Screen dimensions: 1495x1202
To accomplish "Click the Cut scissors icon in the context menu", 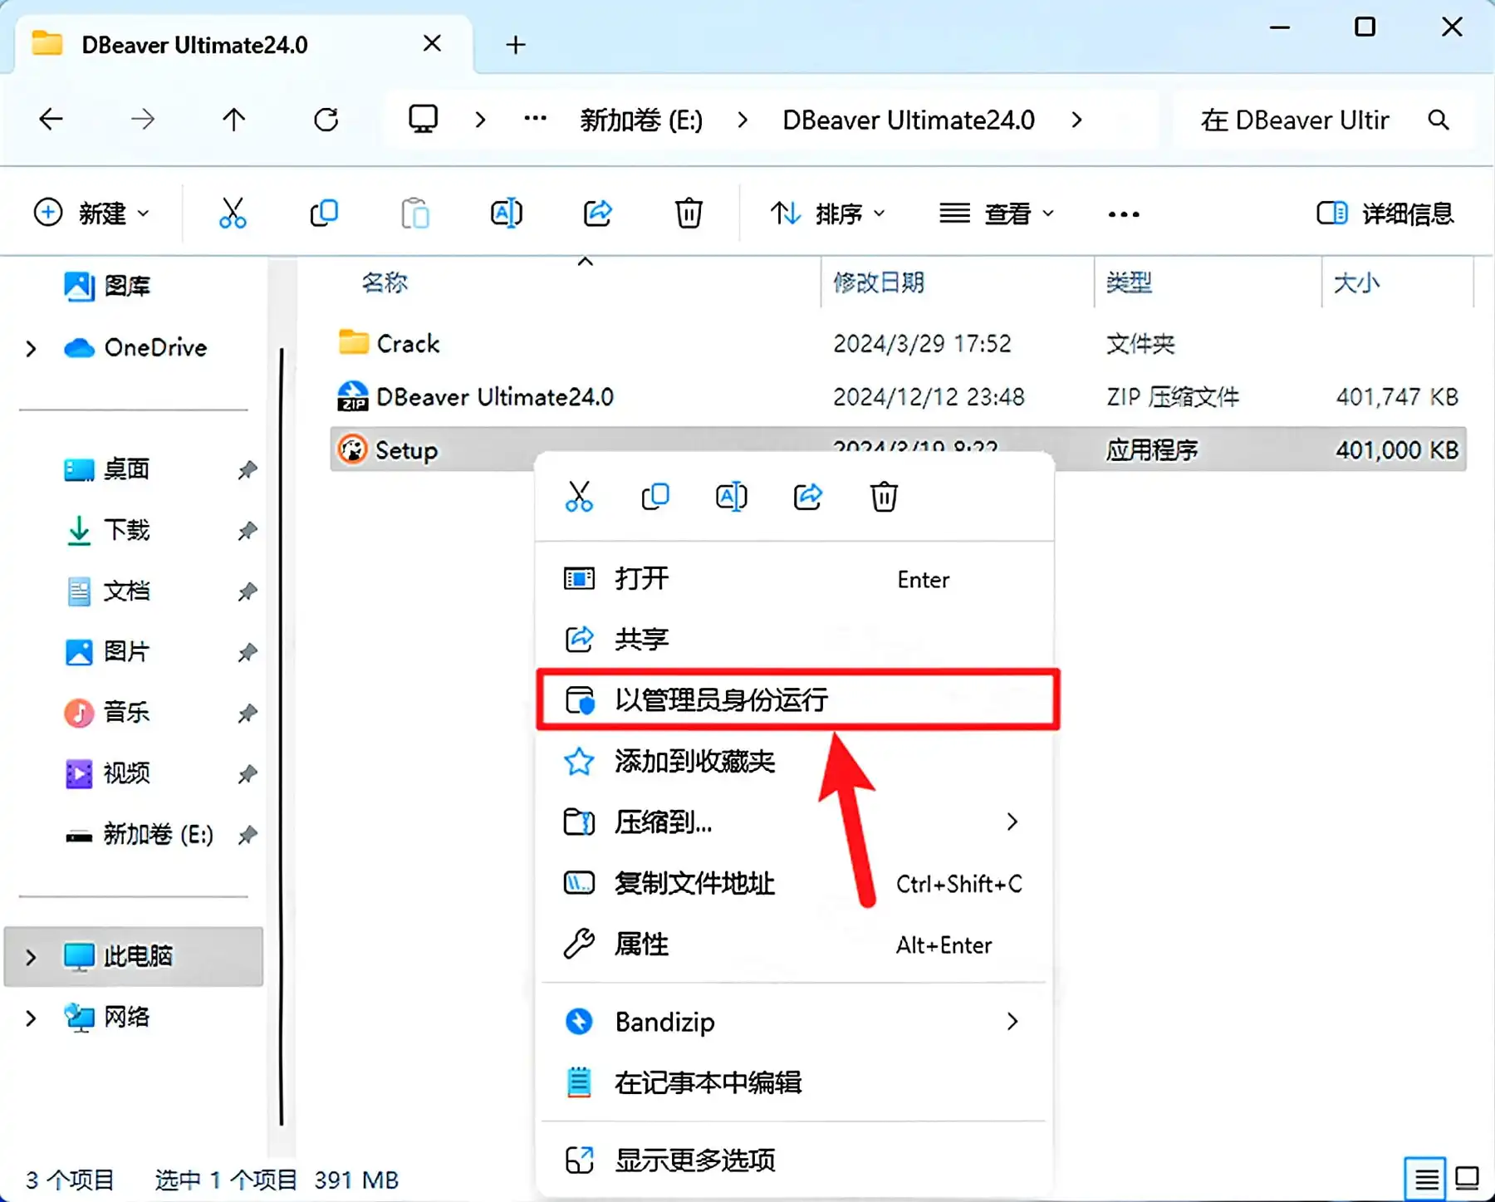I will click(x=579, y=497).
